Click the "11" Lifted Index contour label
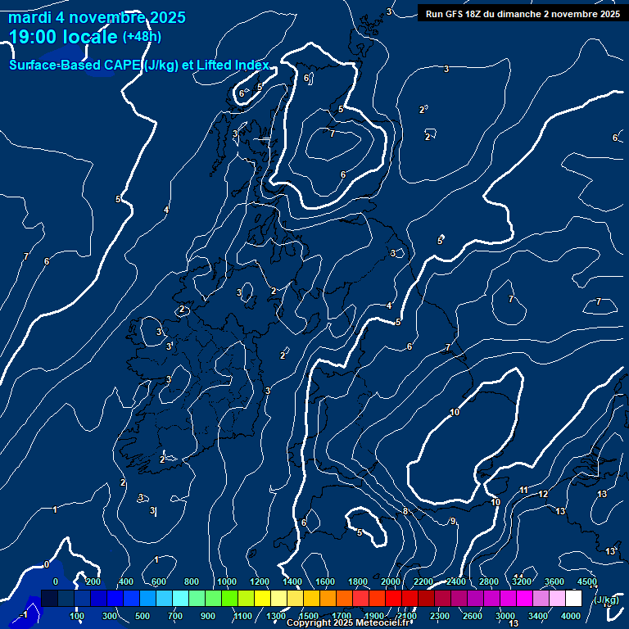 [524, 490]
